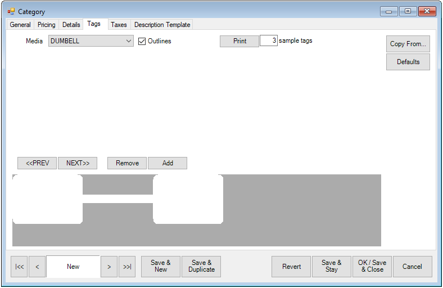Select the left dumbbell tag preview area

[x=47, y=199]
